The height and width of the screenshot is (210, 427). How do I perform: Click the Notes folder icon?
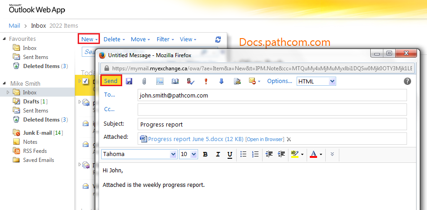click(x=17, y=142)
